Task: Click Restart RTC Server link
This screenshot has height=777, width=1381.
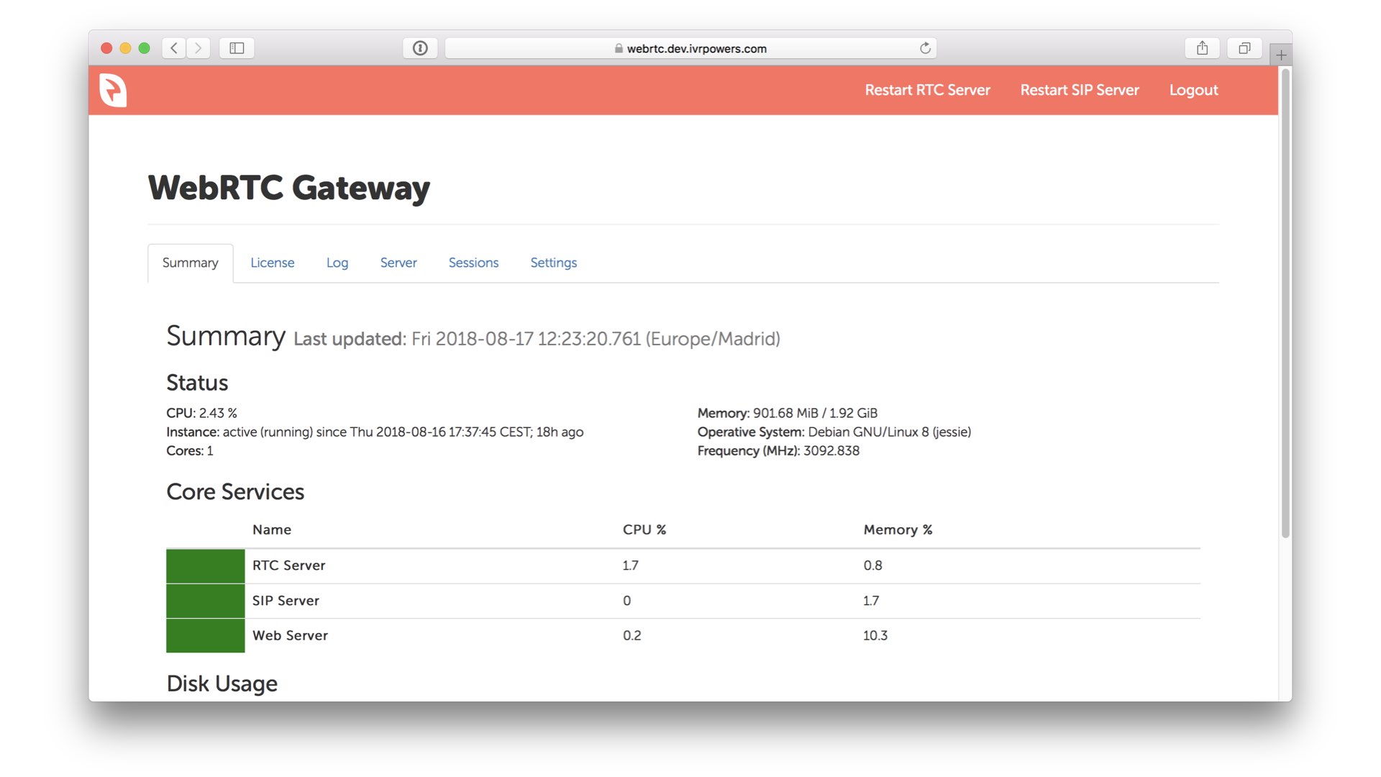Action: click(x=927, y=90)
